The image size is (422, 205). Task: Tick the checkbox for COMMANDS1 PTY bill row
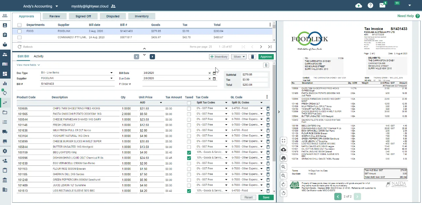pos(19,38)
